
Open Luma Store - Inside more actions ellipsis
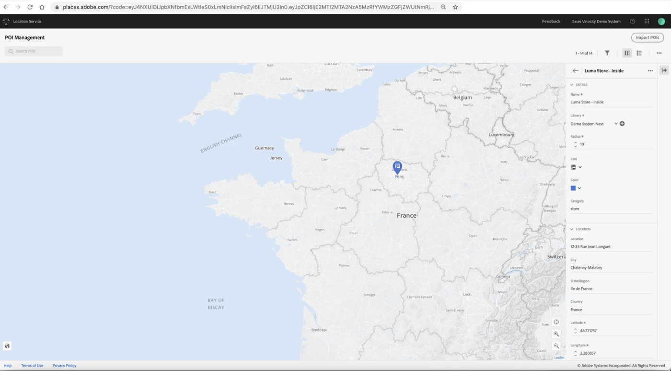(x=650, y=71)
